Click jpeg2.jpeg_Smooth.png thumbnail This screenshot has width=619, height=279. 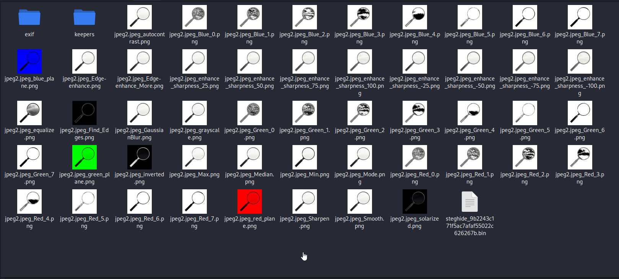[x=360, y=202]
